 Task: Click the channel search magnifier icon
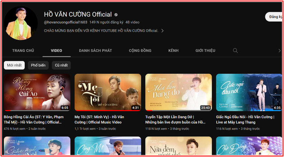235,51
